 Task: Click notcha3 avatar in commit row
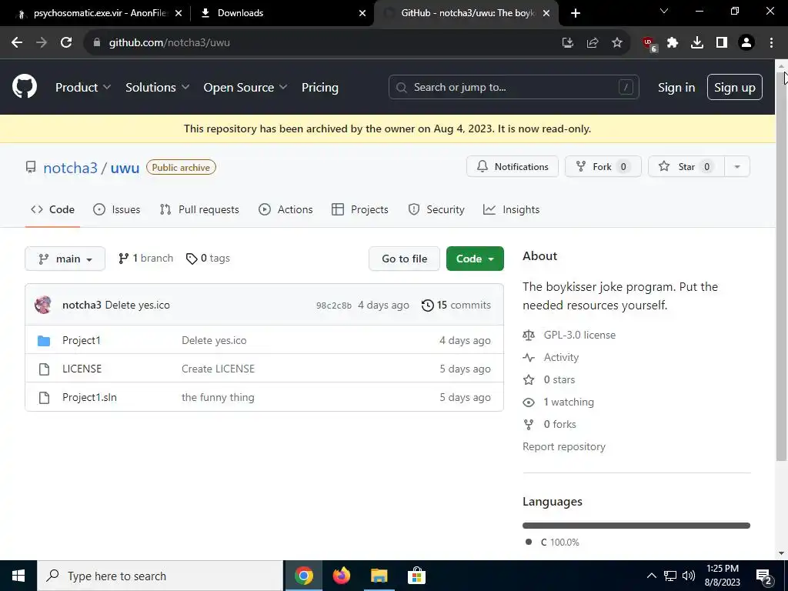pos(43,305)
